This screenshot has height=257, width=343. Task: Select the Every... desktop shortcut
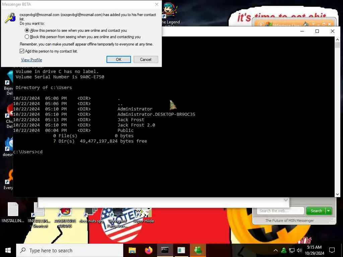tap(8, 180)
